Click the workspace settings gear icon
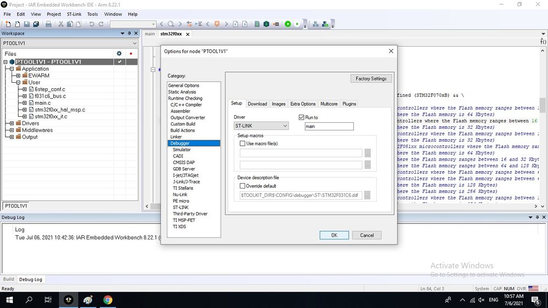Screen dimensions: 548x308 tap(119, 53)
